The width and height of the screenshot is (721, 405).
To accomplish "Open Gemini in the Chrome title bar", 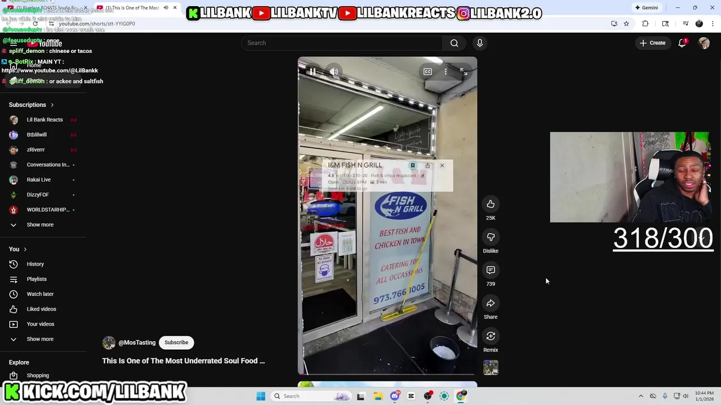I will [x=646, y=8].
